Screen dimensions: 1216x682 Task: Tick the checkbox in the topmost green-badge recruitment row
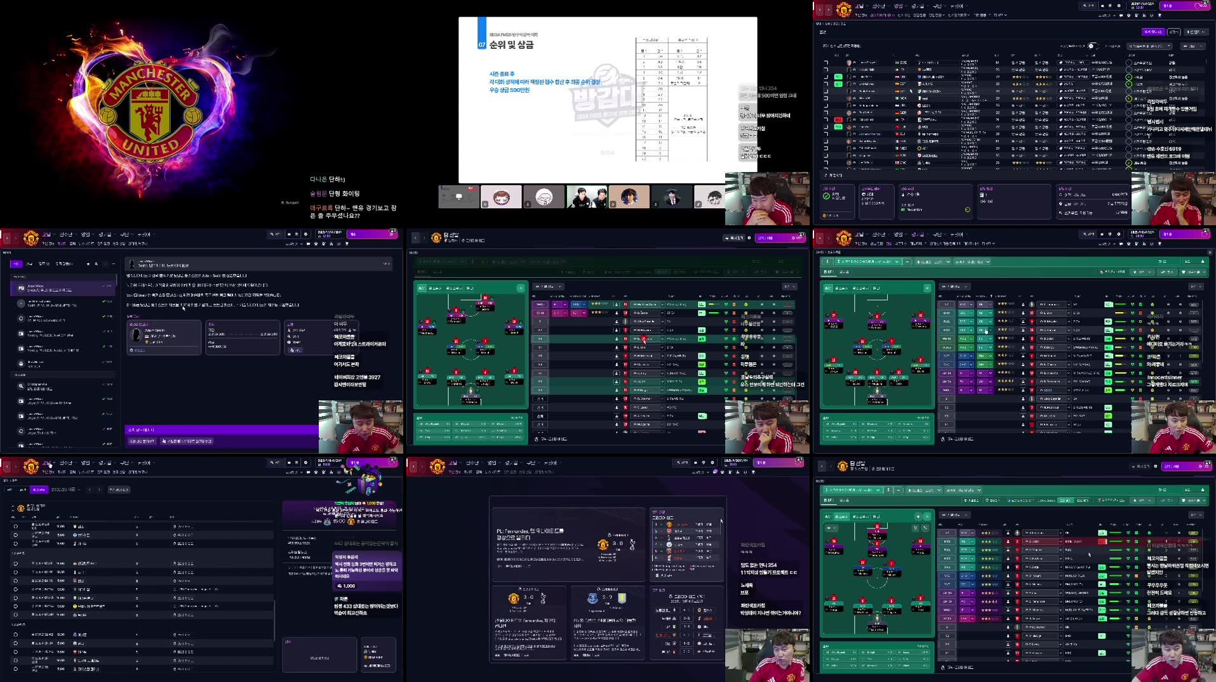coord(826,77)
